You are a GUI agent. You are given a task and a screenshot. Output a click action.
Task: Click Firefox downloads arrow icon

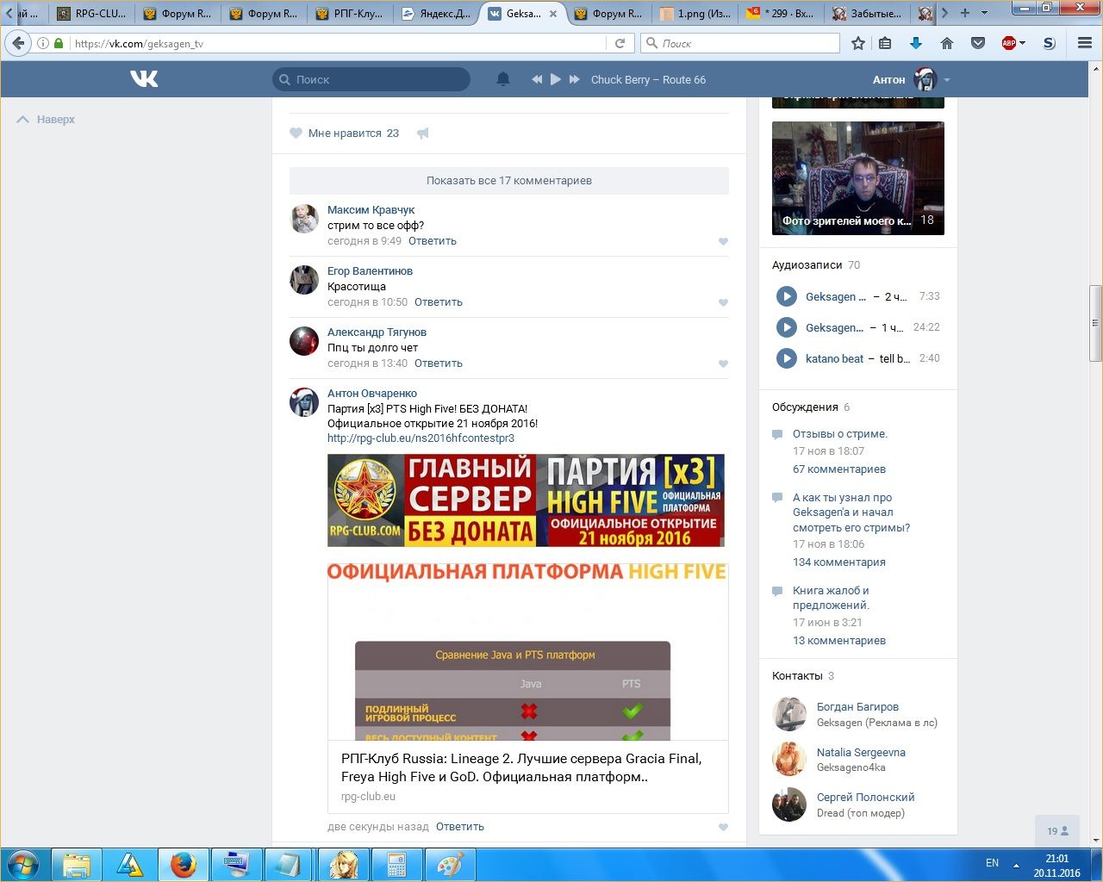pyautogui.click(x=916, y=43)
